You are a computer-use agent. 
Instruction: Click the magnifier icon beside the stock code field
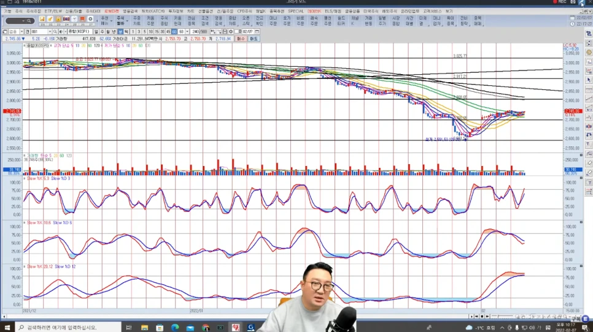point(55,32)
